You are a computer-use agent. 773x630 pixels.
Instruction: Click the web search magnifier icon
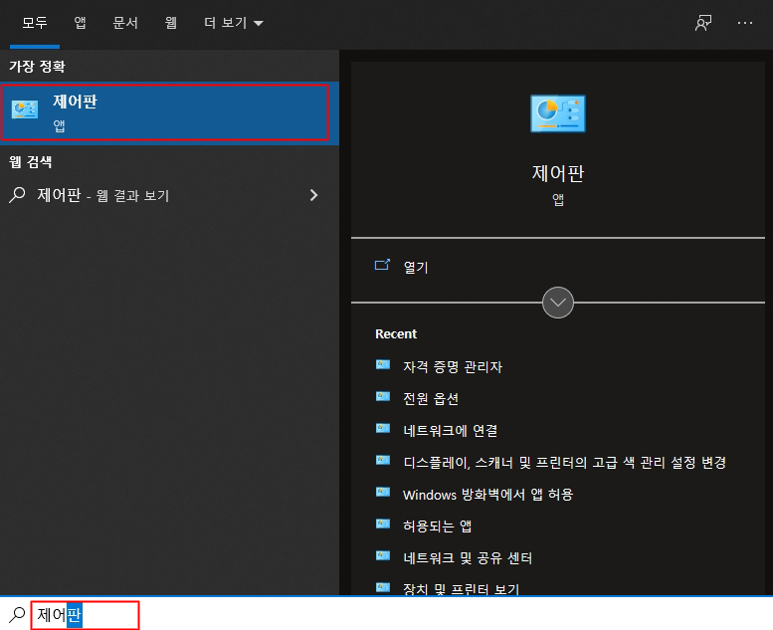pos(17,195)
